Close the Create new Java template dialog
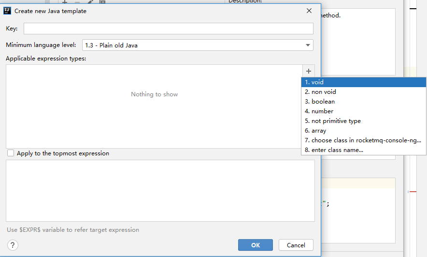This screenshot has height=257, width=427. pyautogui.click(x=309, y=11)
